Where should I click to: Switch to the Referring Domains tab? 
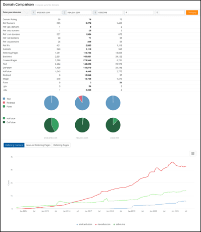pyautogui.click(x=14, y=145)
